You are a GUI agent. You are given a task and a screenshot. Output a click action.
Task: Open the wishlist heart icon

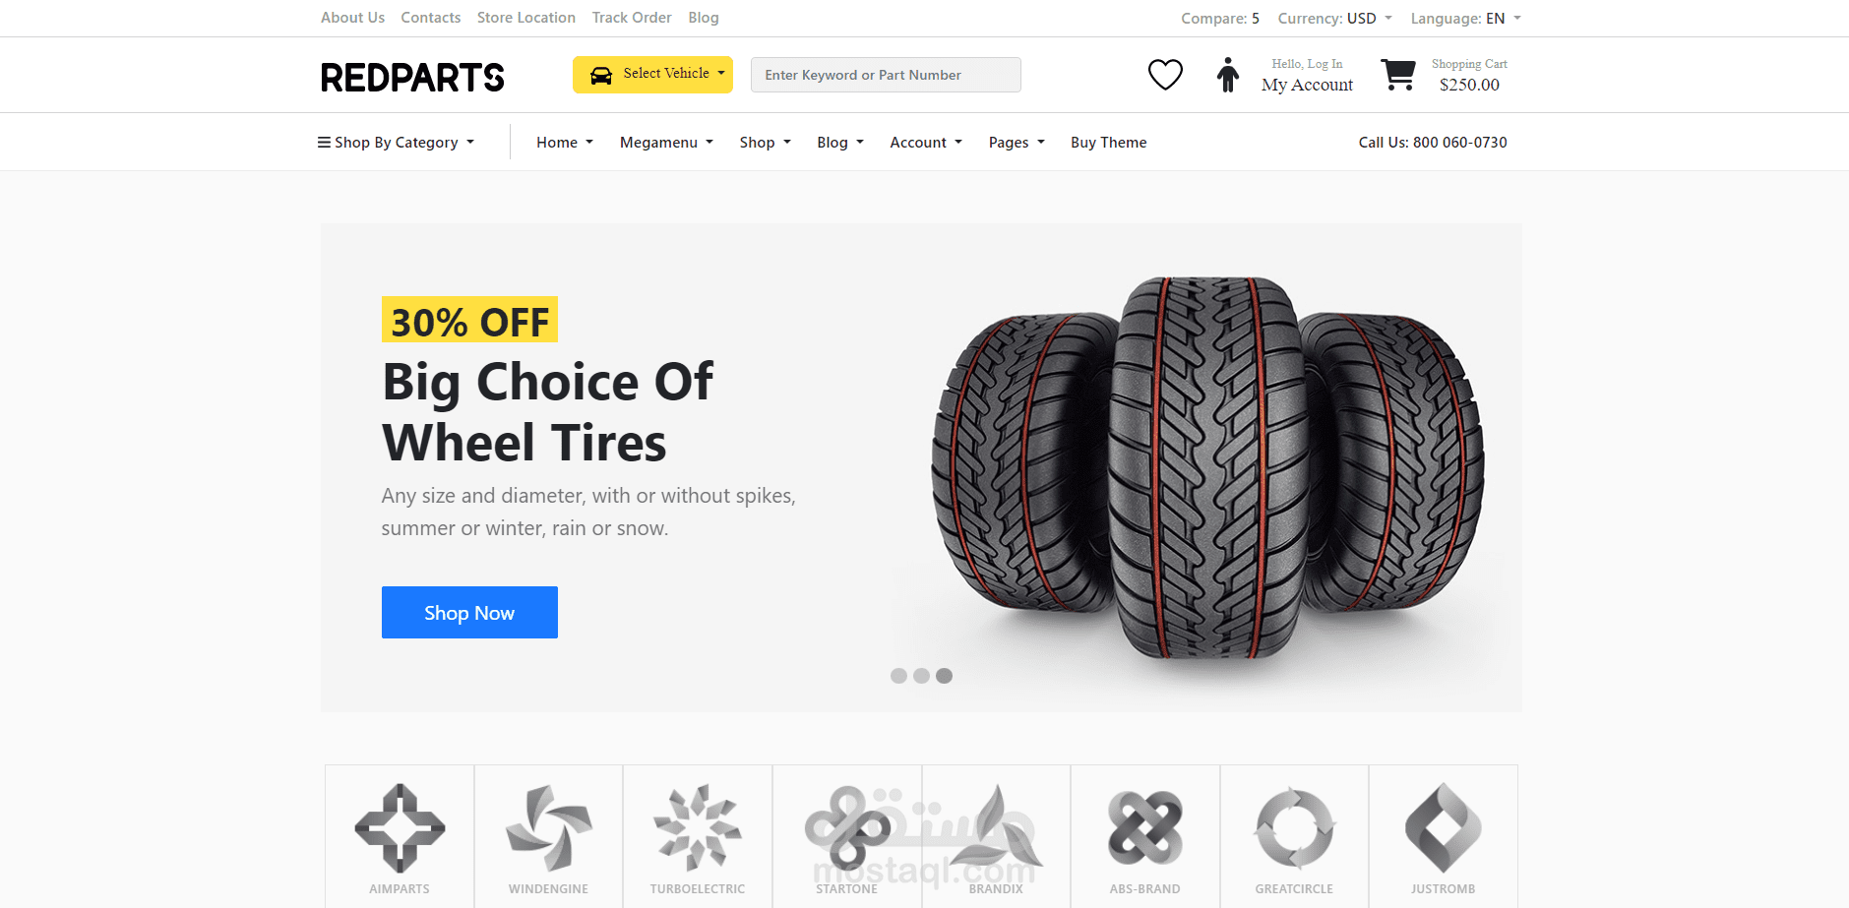(x=1165, y=75)
